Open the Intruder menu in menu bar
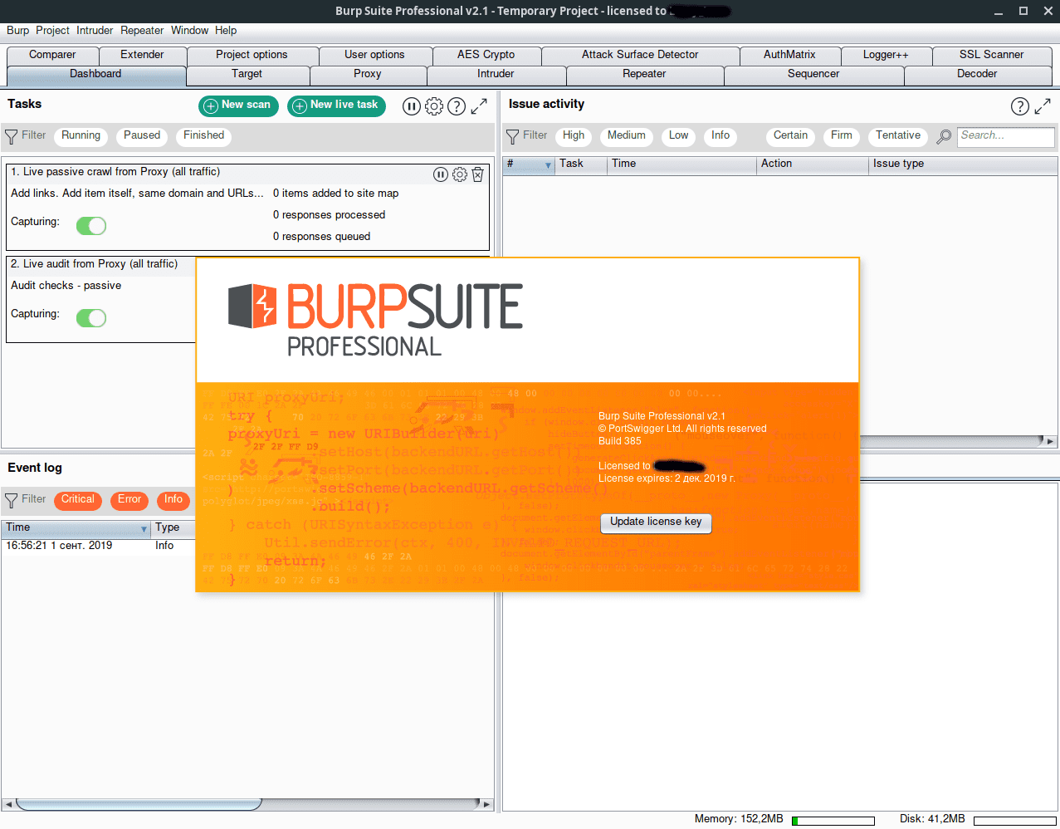 click(x=95, y=31)
